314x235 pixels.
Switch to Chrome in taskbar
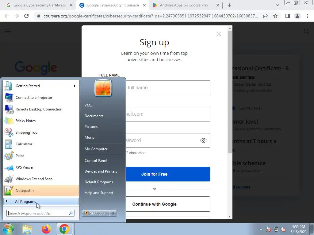[64, 229]
